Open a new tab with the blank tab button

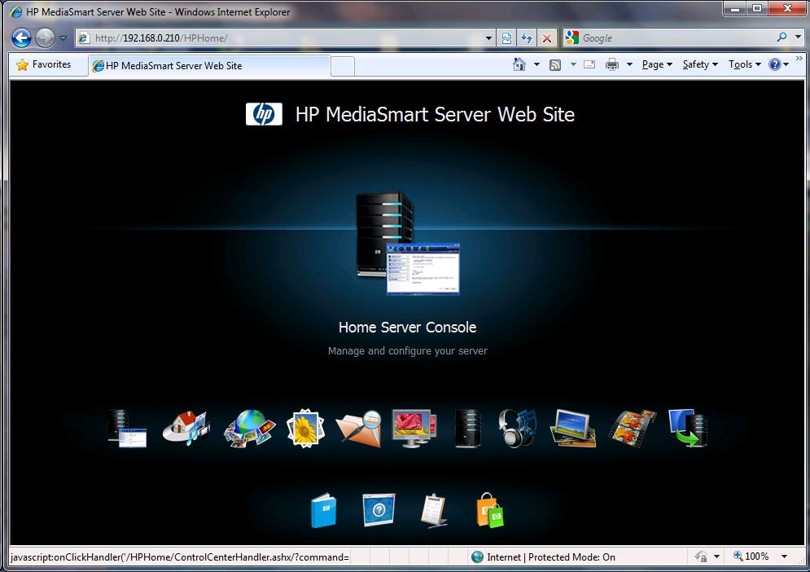click(x=343, y=66)
